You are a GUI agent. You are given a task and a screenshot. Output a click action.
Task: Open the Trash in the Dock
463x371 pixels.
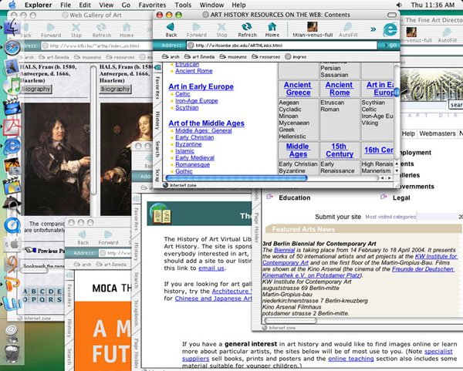click(12, 352)
